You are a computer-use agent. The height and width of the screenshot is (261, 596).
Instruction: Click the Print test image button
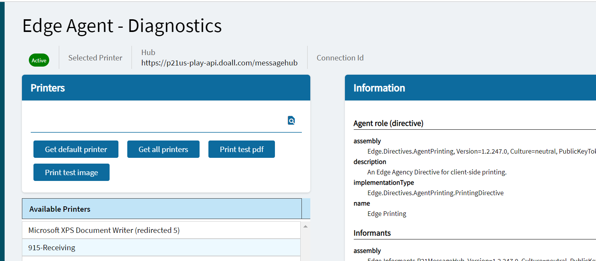click(x=72, y=172)
